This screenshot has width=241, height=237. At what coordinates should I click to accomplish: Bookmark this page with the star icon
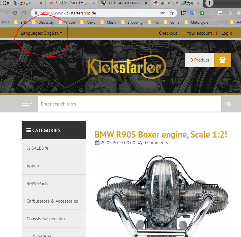click(x=172, y=13)
